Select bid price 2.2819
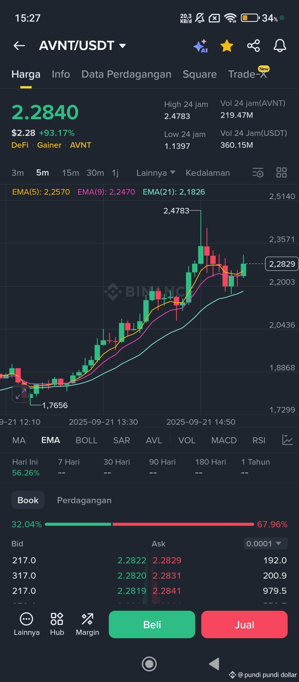 tap(132, 591)
